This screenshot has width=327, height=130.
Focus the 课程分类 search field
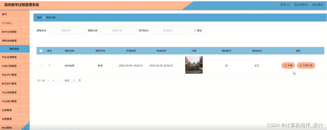(118, 31)
